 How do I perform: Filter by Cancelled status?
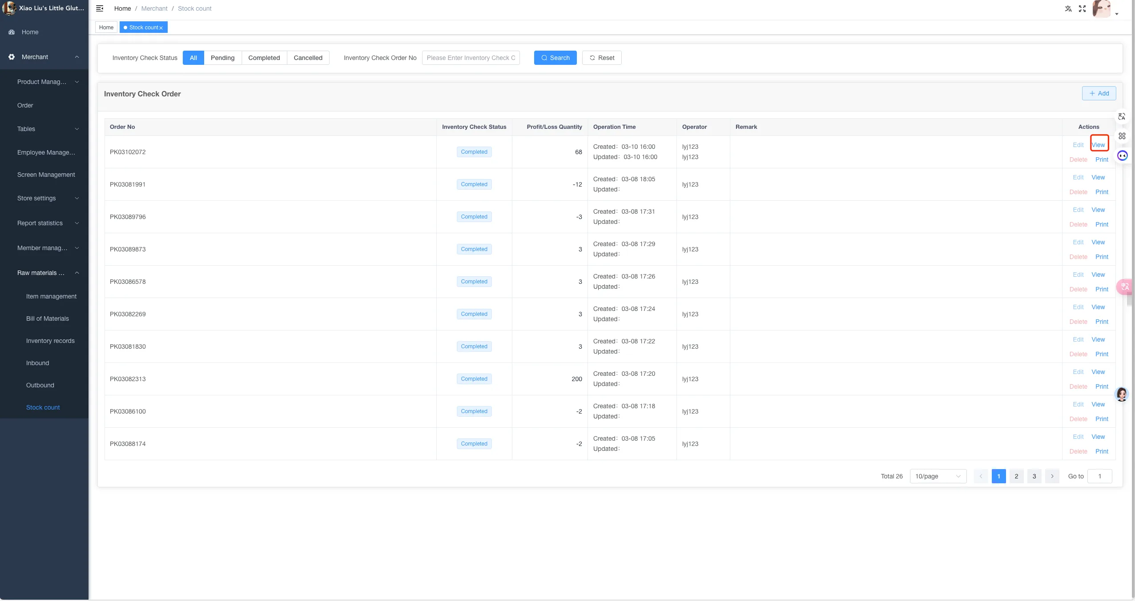coord(308,58)
